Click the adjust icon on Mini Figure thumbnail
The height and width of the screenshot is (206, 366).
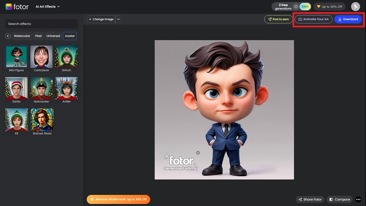point(23,63)
